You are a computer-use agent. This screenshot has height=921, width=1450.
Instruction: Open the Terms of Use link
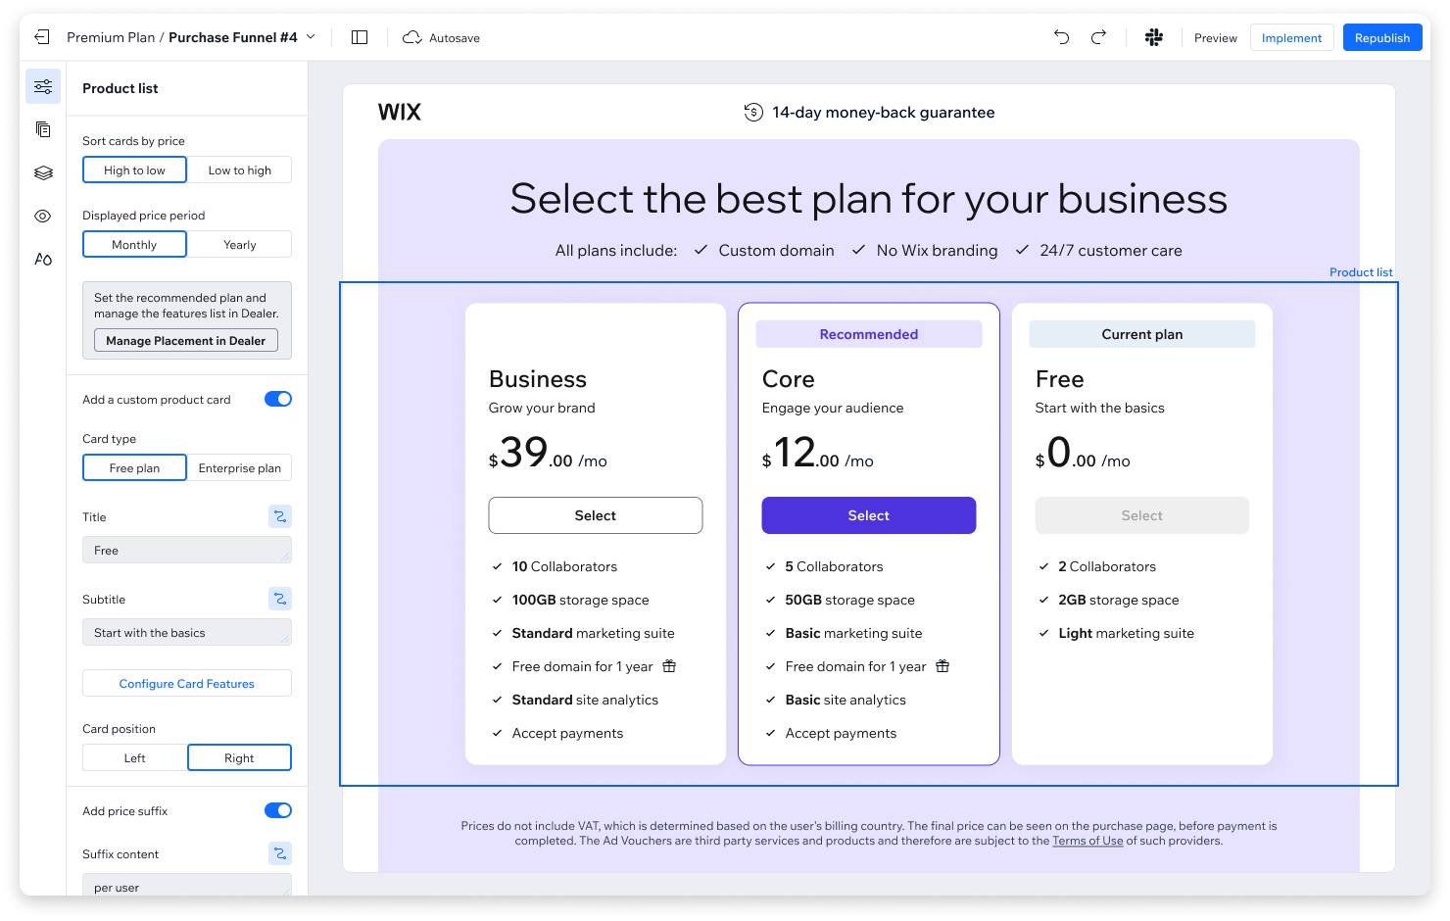point(1087,841)
